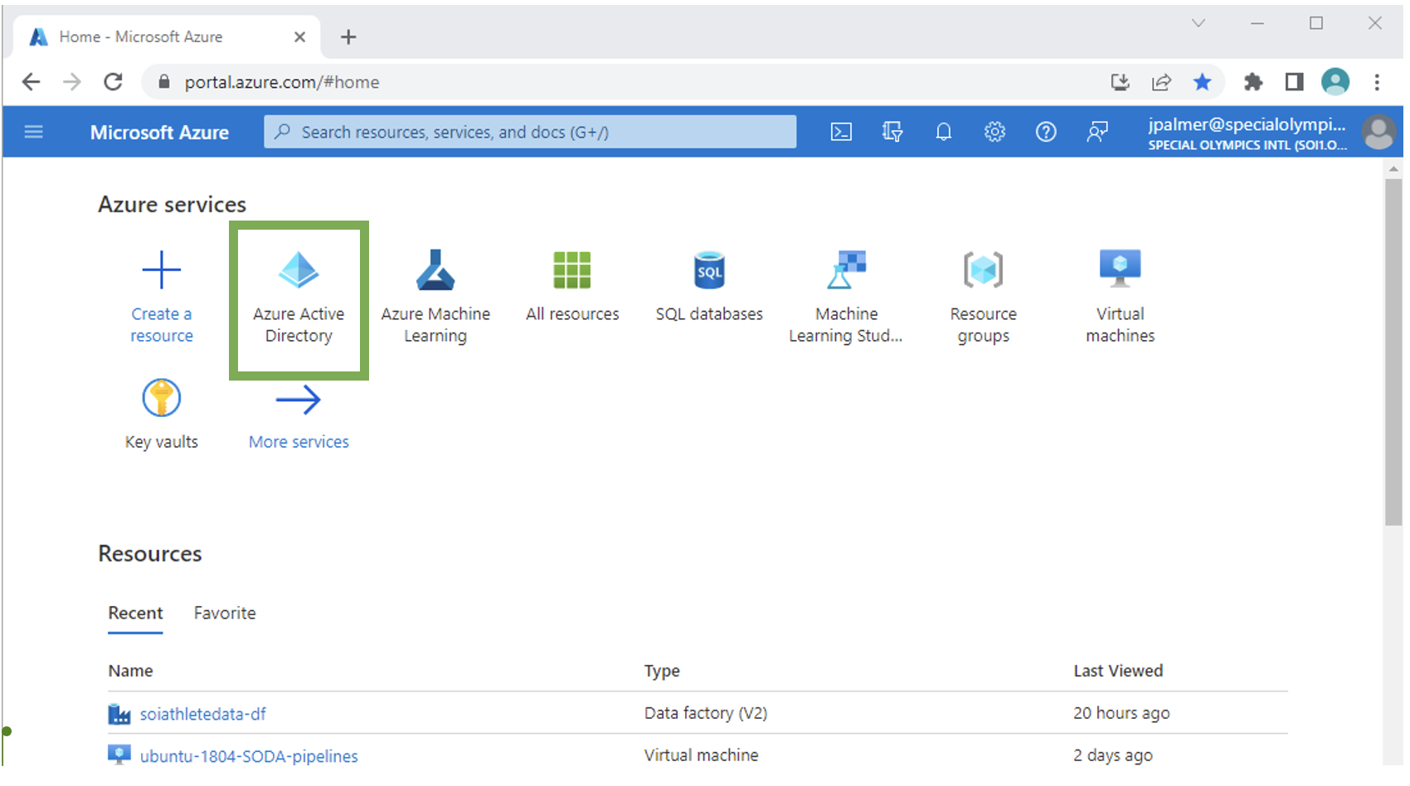Click the bookmark star icon
Screen dimensions: 1410x786
1202,81
